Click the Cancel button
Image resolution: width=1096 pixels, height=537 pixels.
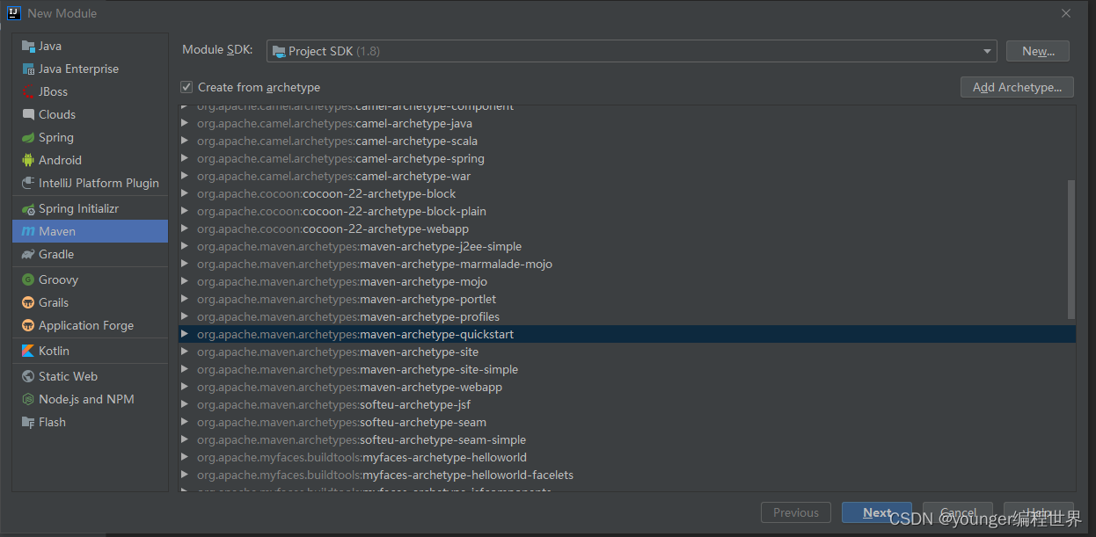point(958,512)
